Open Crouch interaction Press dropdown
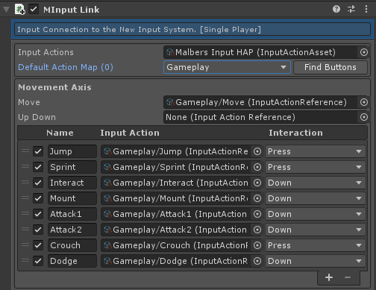 click(316, 245)
